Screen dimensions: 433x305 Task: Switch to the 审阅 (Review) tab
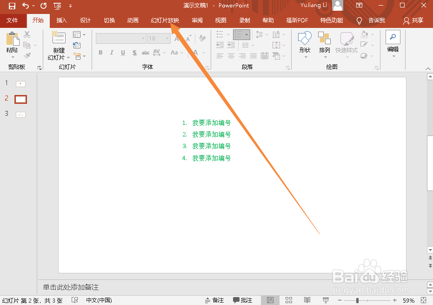pyautogui.click(x=197, y=20)
